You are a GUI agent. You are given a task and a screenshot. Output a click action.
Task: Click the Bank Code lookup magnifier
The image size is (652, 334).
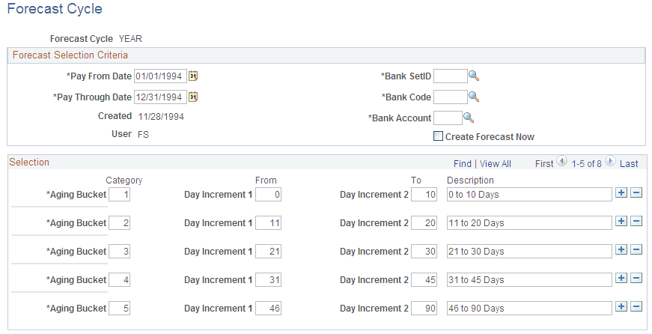point(473,97)
